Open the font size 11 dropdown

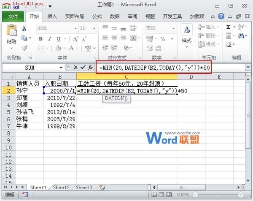click(x=94, y=28)
